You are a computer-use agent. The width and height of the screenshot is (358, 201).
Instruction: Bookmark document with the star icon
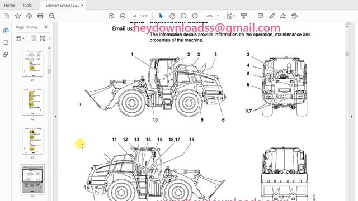(18, 16)
